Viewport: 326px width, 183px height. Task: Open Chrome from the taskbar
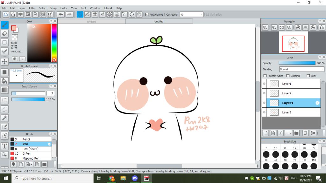111,178
